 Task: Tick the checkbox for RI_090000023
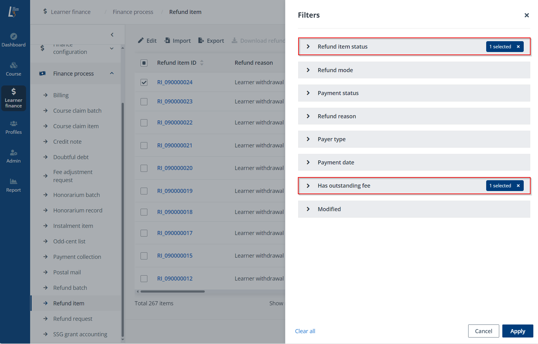pos(144,102)
